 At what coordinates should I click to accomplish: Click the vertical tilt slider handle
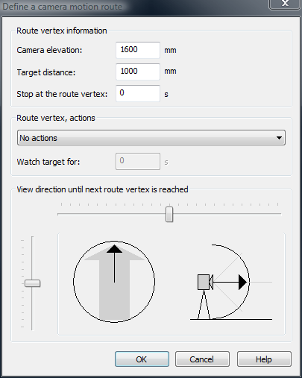(x=32, y=283)
